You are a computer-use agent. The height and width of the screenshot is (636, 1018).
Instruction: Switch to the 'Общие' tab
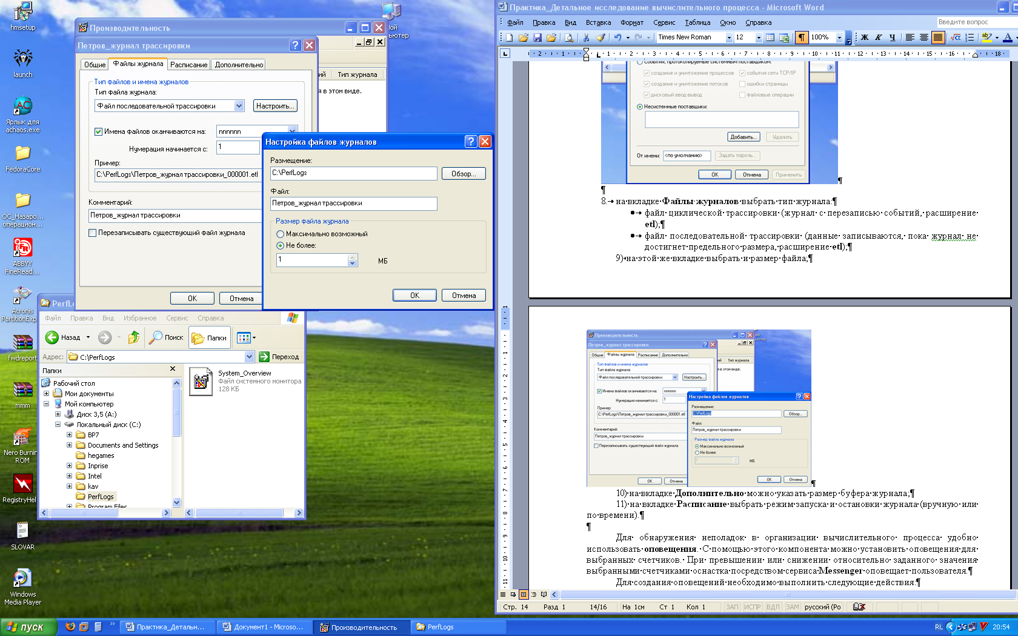pyautogui.click(x=95, y=65)
